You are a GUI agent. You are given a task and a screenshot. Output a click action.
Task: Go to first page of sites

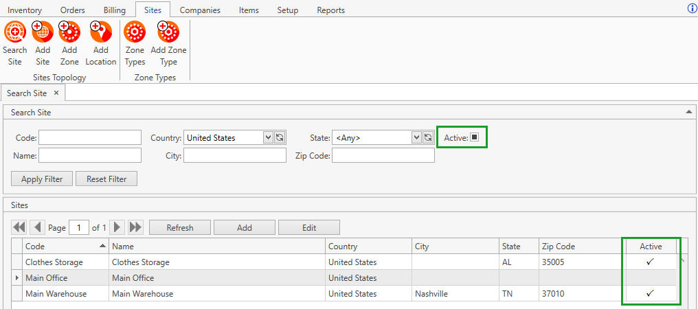point(19,227)
